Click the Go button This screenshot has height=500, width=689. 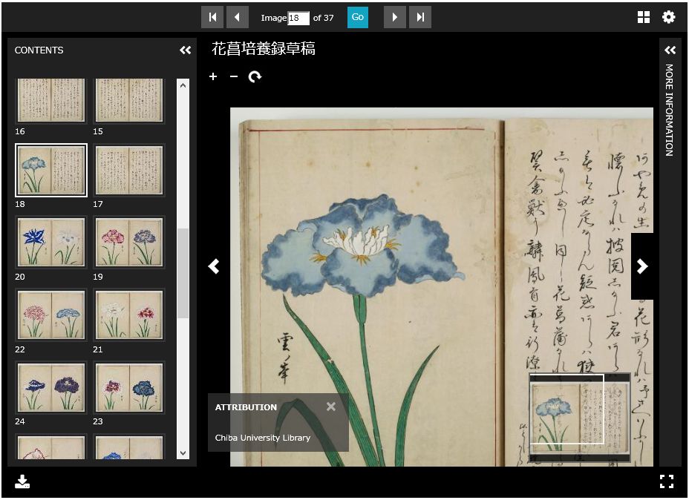point(358,17)
